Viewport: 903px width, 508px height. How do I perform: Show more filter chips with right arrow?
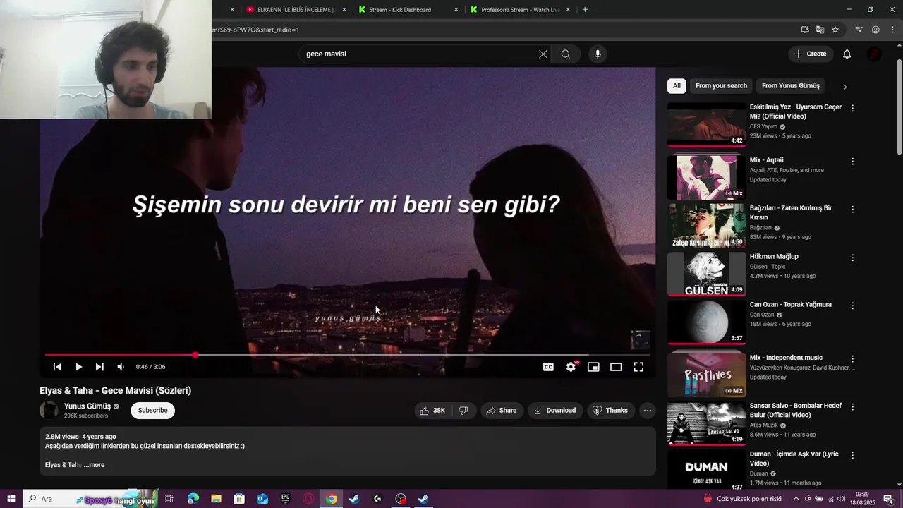pyautogui.click(x=844, y=87)
